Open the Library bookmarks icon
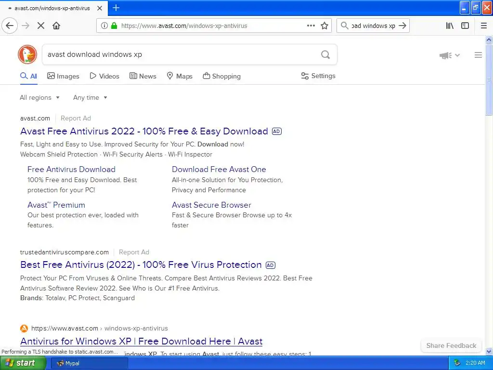Image resolution: width=493 pixels, height=370 pixels. pos(450,26)
